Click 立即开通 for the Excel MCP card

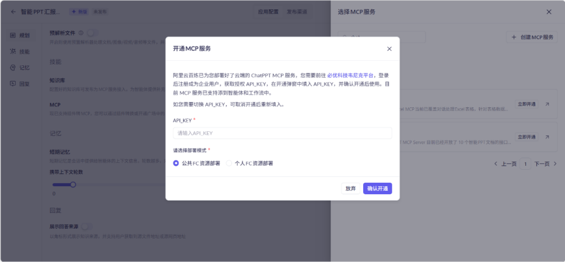pos(527,104)
